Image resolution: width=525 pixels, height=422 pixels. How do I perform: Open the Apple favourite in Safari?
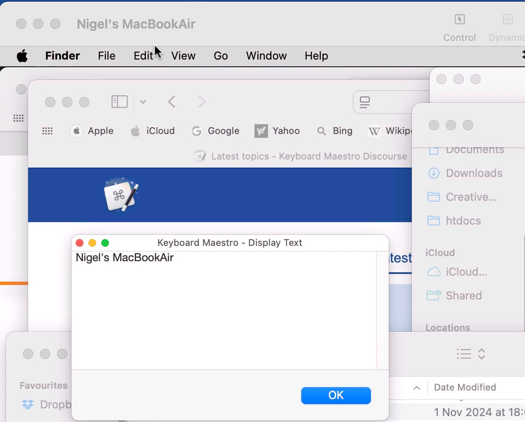click(91, 131)
